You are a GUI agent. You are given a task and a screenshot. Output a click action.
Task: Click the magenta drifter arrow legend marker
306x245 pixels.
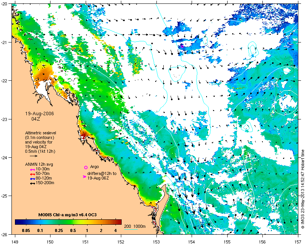click(85, 176)
